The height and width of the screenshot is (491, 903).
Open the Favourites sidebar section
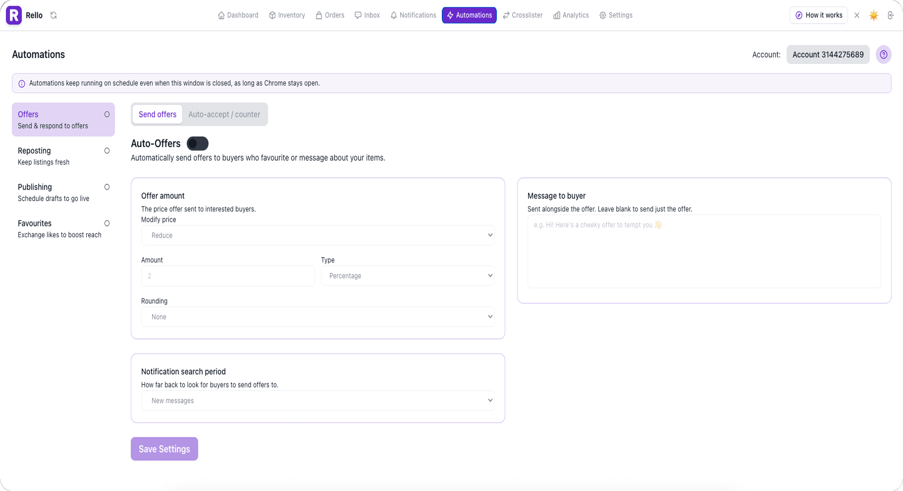[x=63, y=228]
